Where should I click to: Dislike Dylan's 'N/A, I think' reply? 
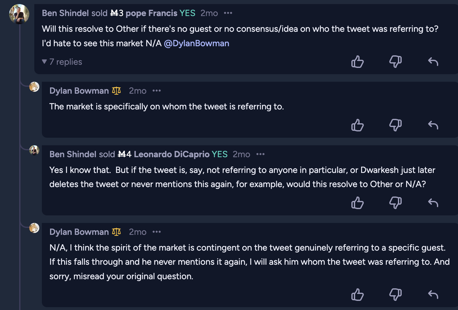[x=395, y=295]
